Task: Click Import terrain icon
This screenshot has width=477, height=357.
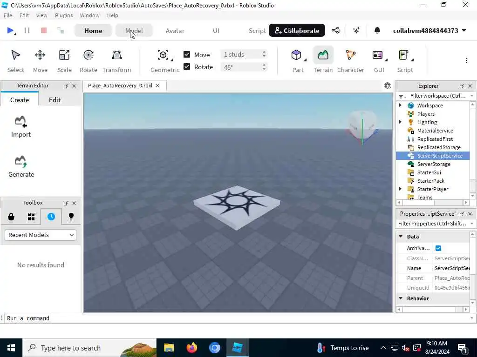Action: click(x=20, y=127)
